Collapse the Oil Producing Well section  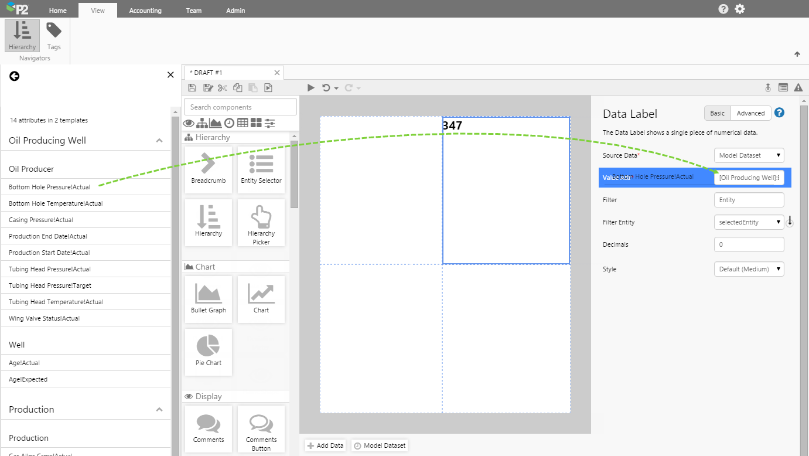[159, 141]
